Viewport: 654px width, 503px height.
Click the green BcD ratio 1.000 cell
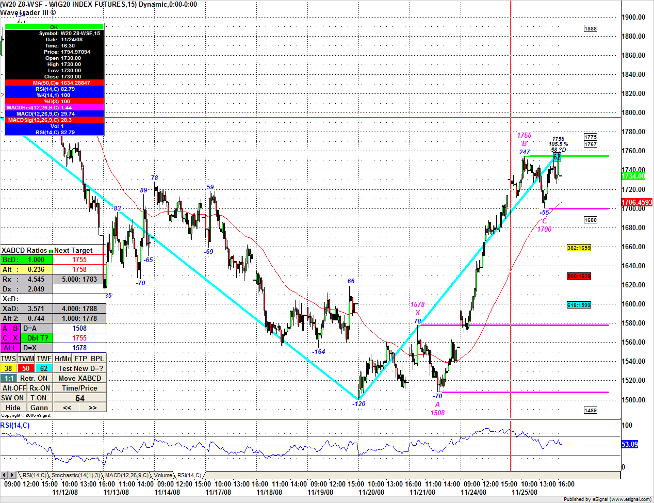click(x=26, y=259)
